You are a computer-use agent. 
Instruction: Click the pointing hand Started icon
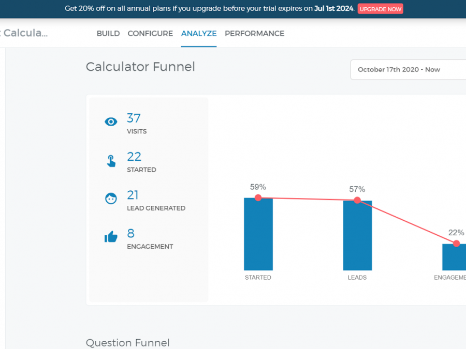pos(111,161)
